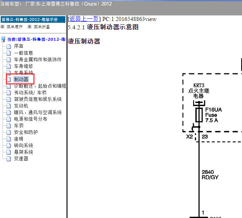Select the highlighted 制动器 tree item
Screen dimensions: 242x218
coord(21,79)
